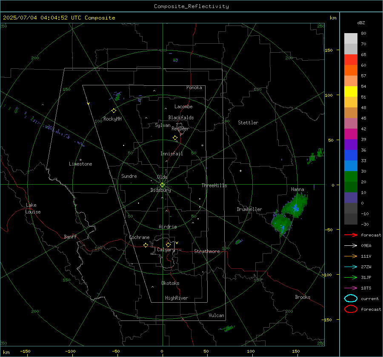
Task: Click the Hanna city label
Action: pyautogui.click(x=297, y=189)
